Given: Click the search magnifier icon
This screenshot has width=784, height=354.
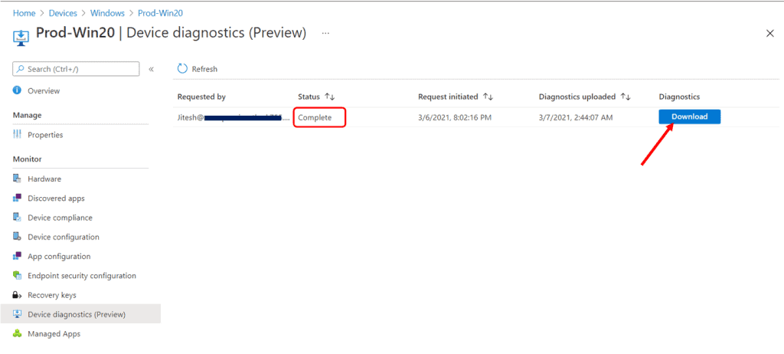Looking at the screenshot, I should [x=21, y=69].
